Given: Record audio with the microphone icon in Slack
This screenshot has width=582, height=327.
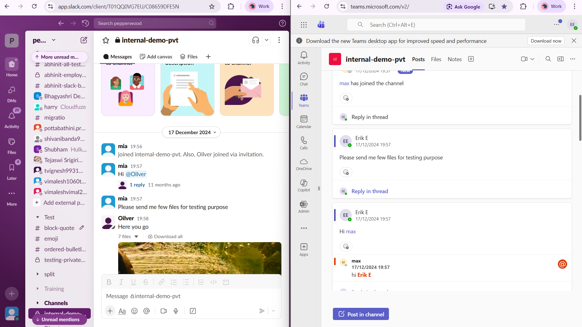Looking at the screenshot, I should click(x=176, y=311).
